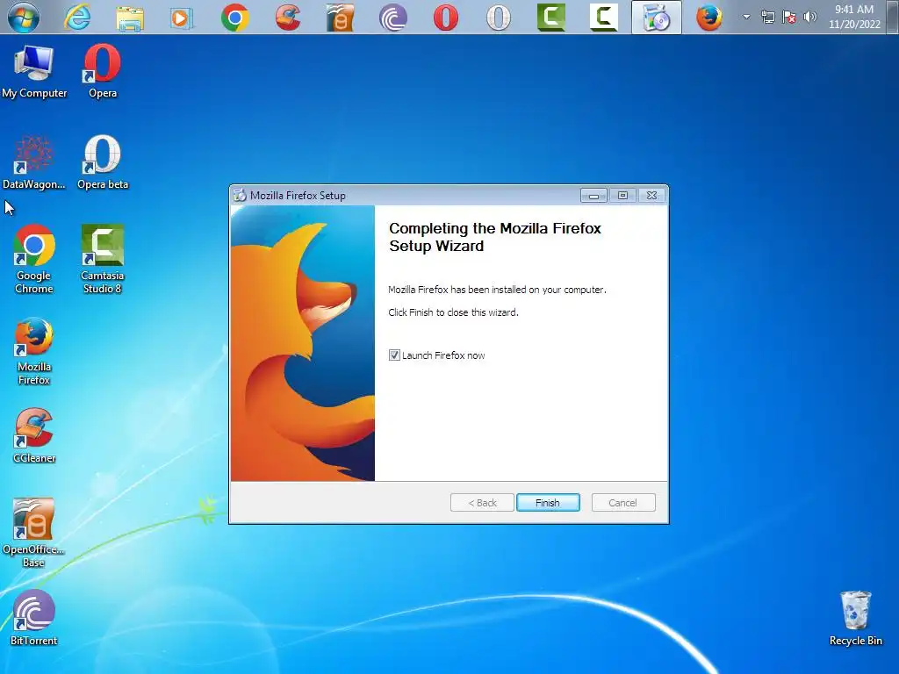899x674 pixels.
Task: Select OpenOffice Base desktop shortcut
Action: pyautogui.click(x=34, y=533)
